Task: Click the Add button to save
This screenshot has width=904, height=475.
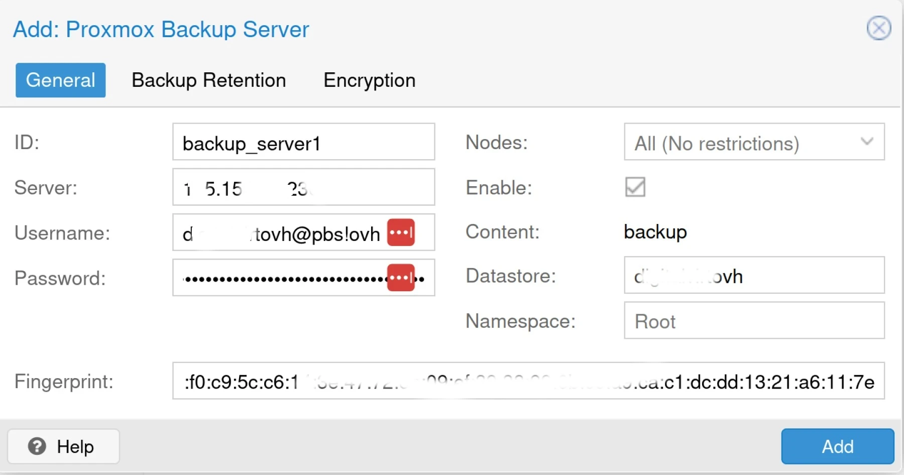Action: (837, 446)
